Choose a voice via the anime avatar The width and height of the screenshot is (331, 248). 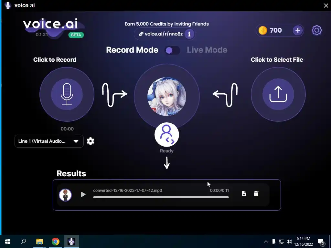[166, 96]
